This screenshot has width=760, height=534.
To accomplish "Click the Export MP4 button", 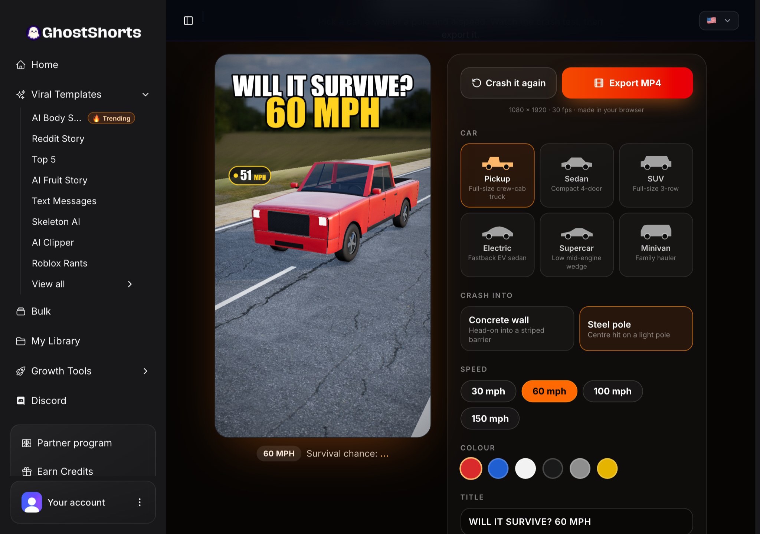I will point(627,83).
